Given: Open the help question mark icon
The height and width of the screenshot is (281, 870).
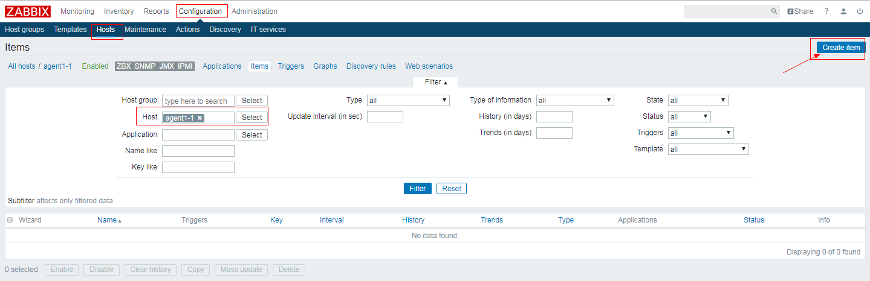Looking at the screenshot, I should 826,11.
